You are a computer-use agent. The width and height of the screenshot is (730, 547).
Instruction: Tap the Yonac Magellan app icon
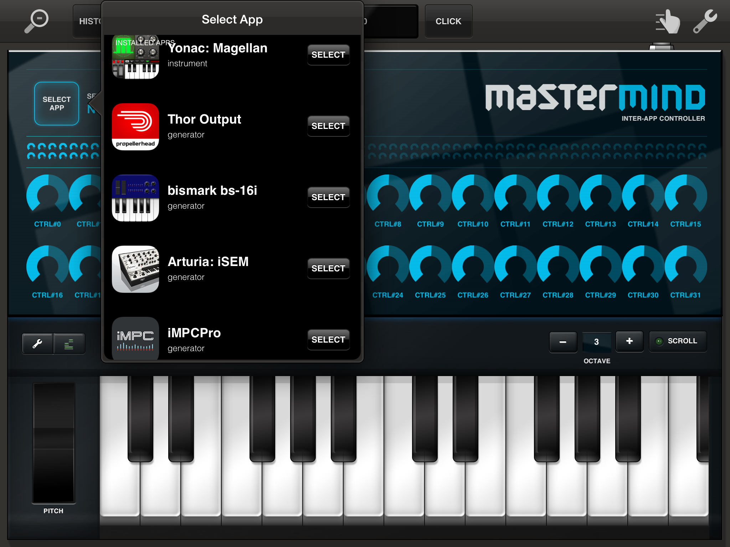pyautogui.click(x=135, y=57)
